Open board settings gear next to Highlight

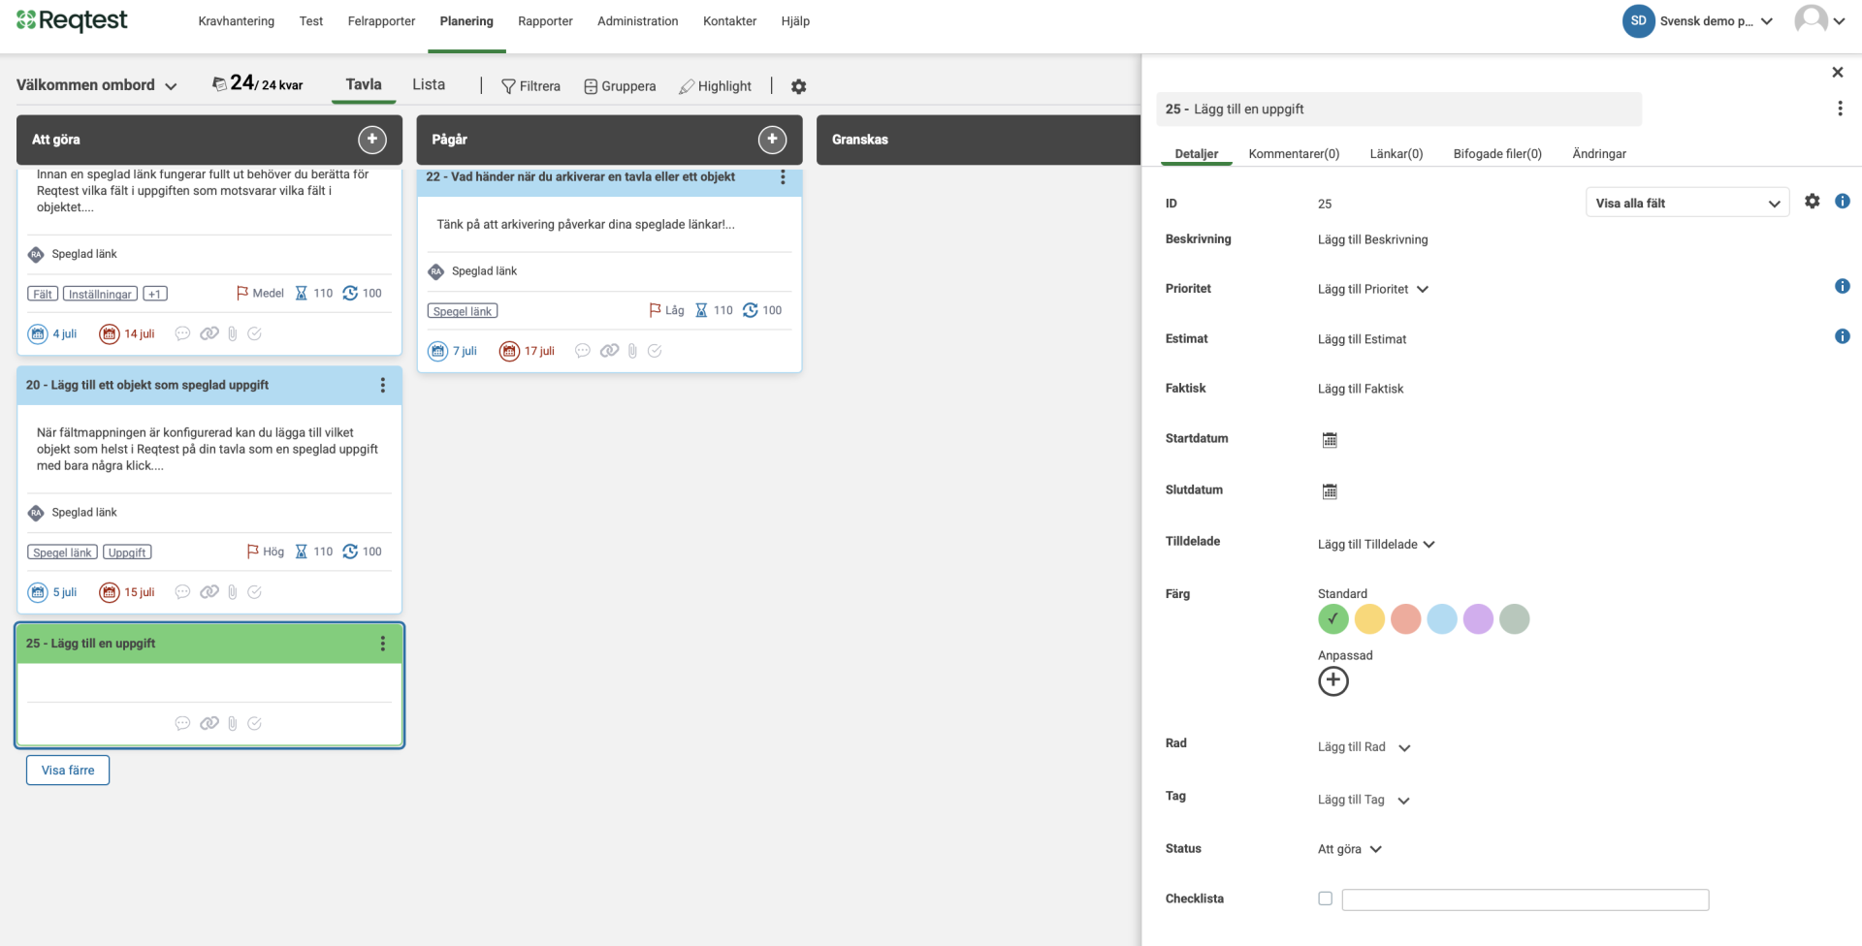coord(798,86)
